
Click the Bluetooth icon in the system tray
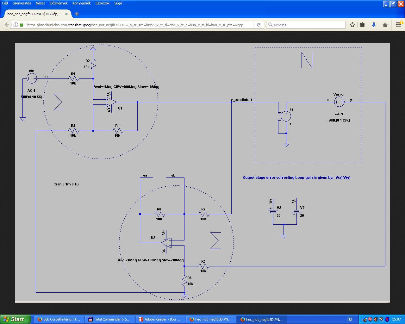tap(387, 319)
